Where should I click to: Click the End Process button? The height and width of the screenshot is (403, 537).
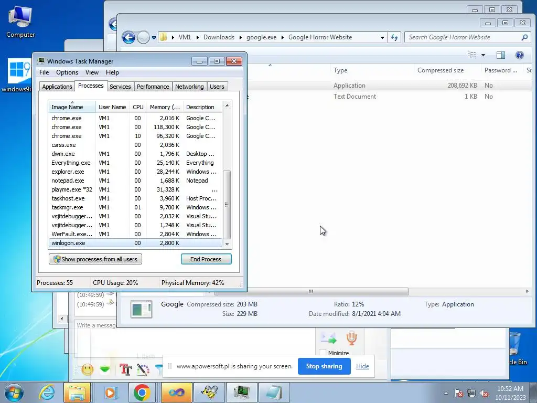pos(206,259)
